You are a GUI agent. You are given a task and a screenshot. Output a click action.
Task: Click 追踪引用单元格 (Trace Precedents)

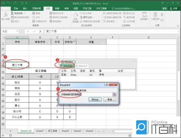coord(113,13)
